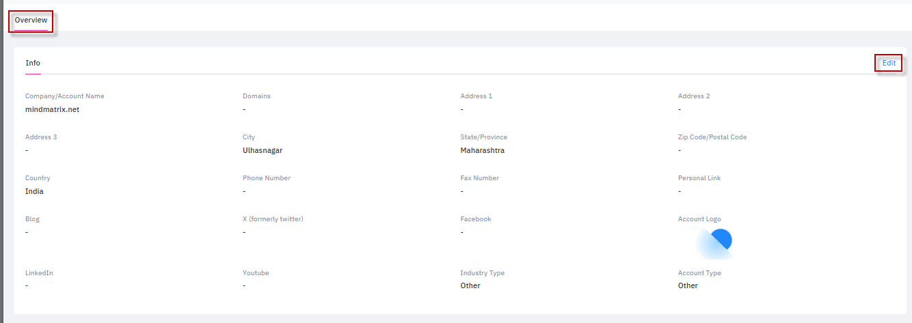This screenshot has width=912, height=323.
Task: Click the Edit link
Action: 888,63
